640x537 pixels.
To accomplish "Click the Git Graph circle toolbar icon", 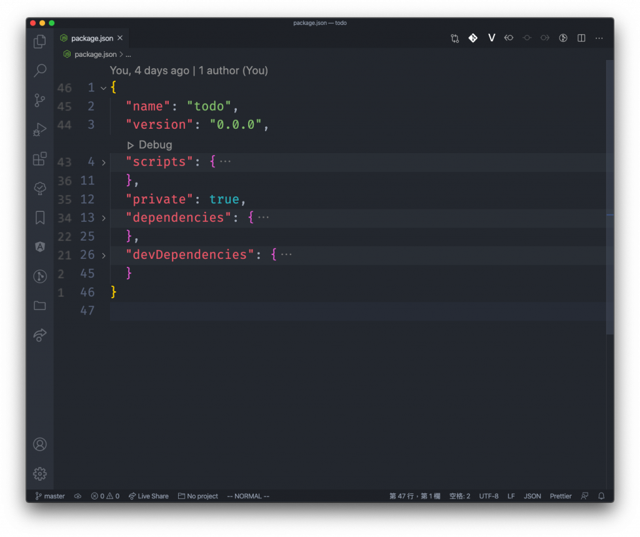I will coord(563,38).
